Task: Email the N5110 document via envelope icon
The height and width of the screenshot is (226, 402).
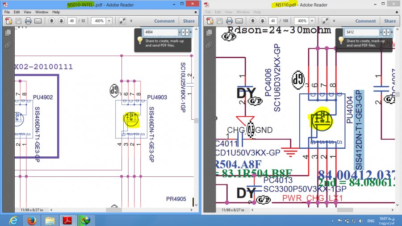Action: click(x=239, y=21)
